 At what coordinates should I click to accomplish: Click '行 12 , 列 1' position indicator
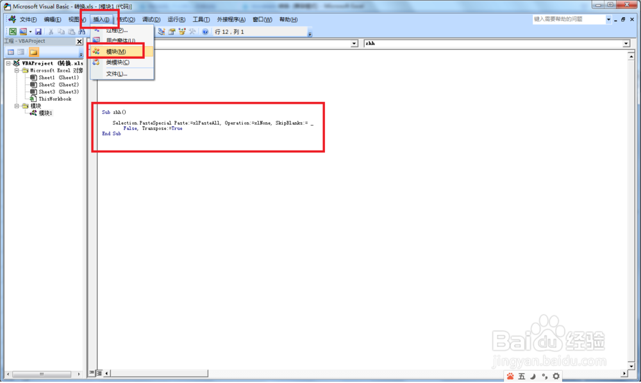point(229,32)
